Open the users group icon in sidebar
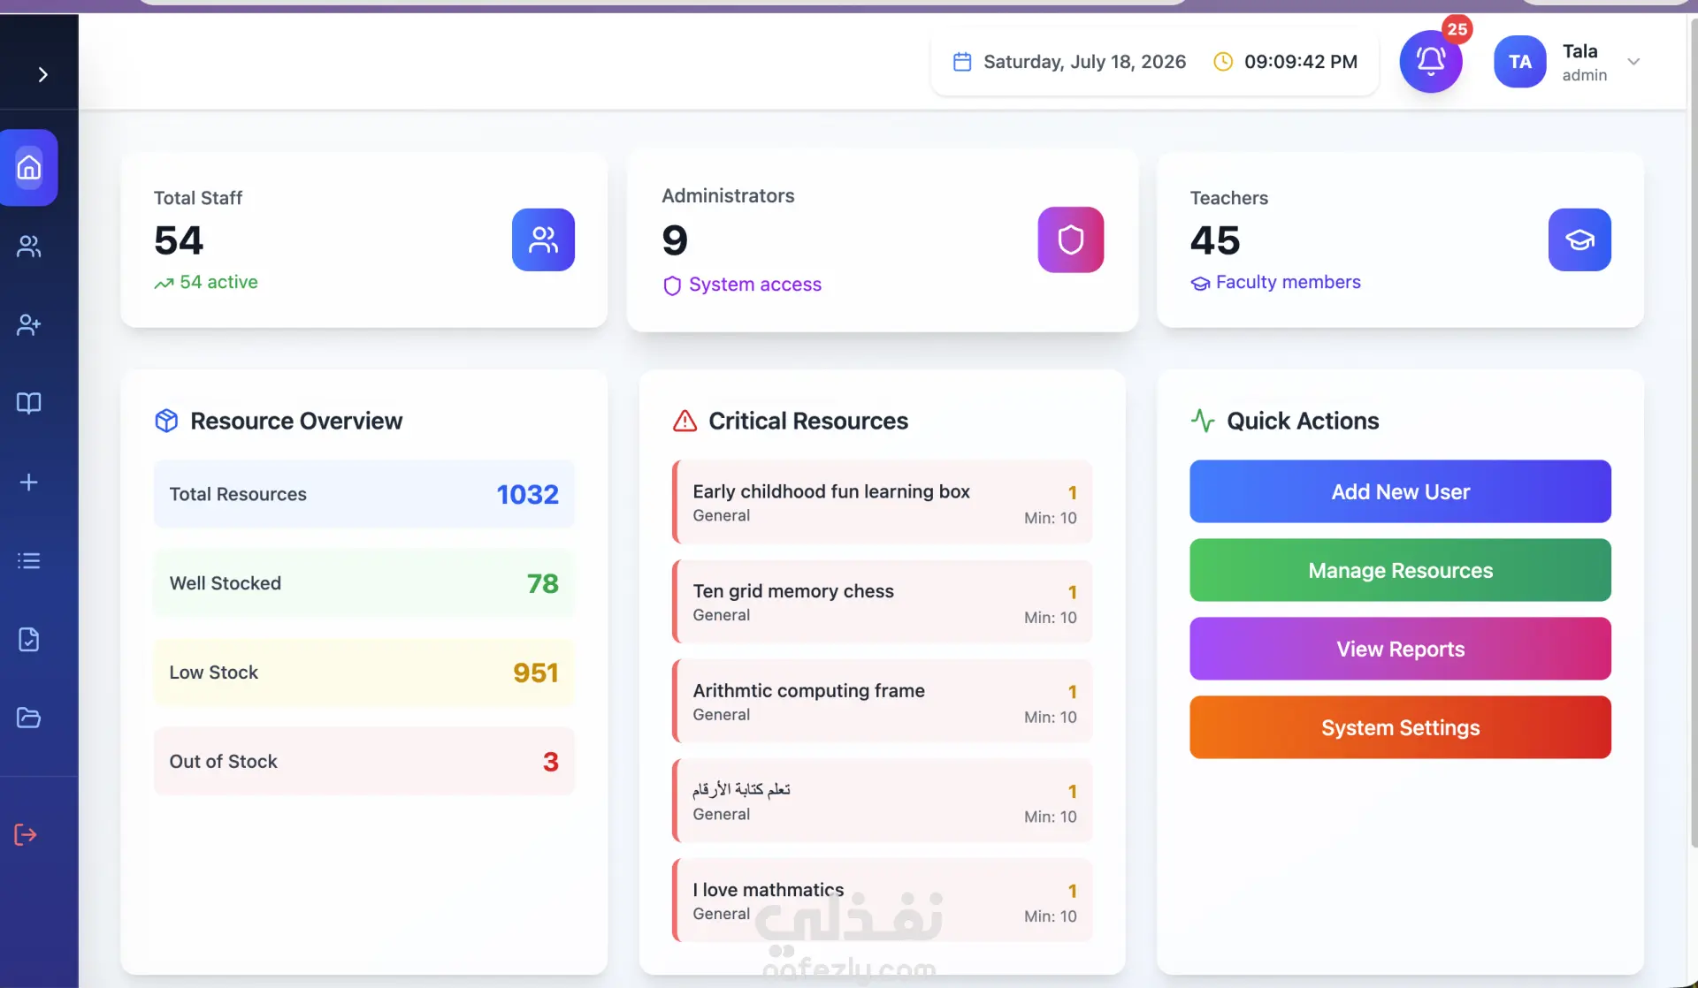This screenshot has width=1698, height=988. 29,247
